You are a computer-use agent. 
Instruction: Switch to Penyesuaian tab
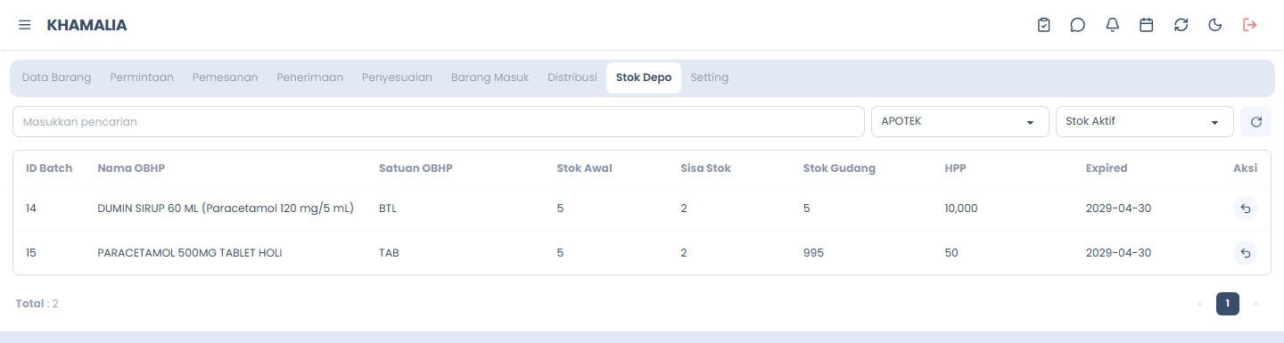click(397, 78)
